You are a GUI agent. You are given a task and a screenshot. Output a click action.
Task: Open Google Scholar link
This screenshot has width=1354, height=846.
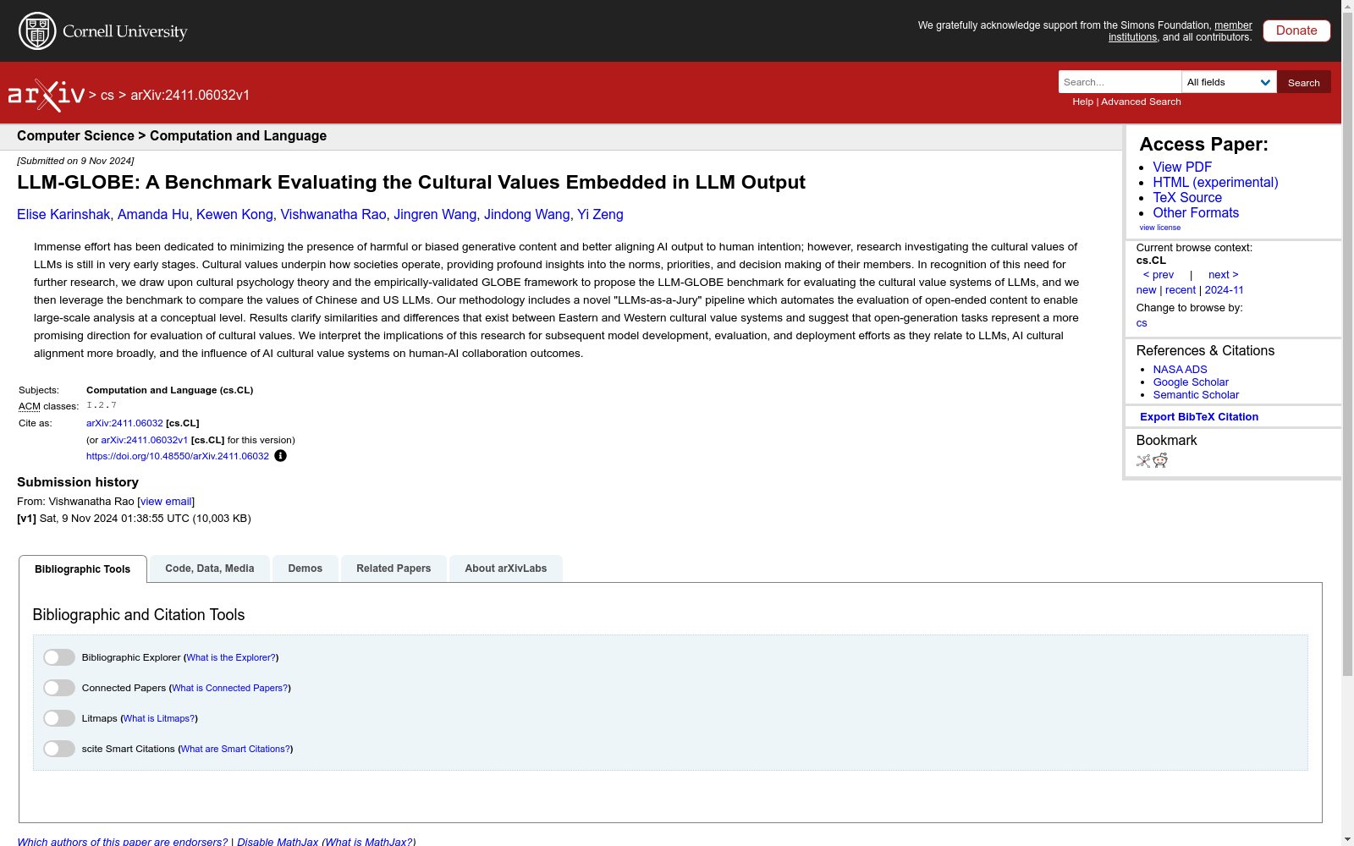[x=1191, y=382]
